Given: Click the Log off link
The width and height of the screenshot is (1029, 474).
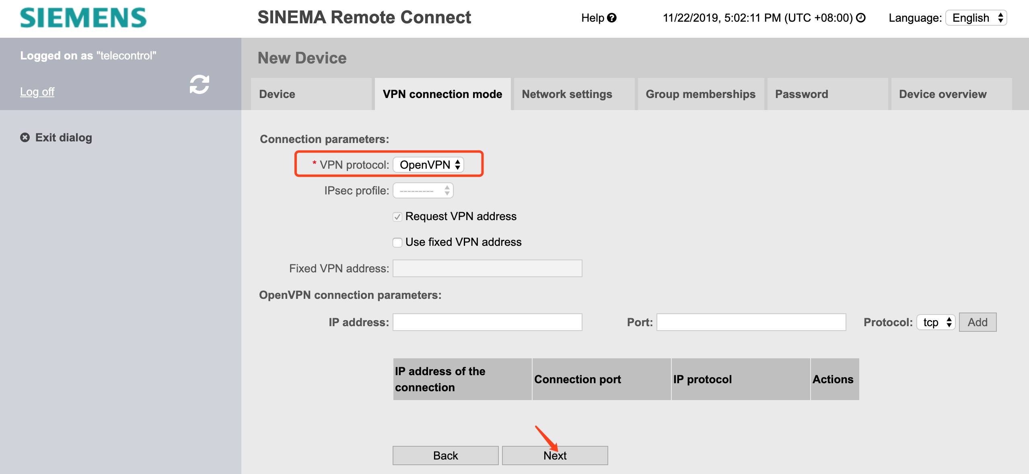Looking at the screenshot, I should pos(37,92).
